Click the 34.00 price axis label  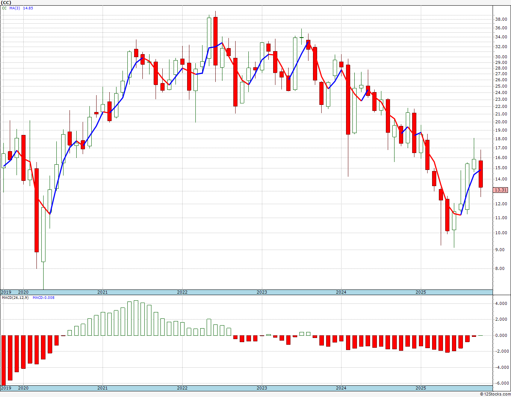click(501, 37)
